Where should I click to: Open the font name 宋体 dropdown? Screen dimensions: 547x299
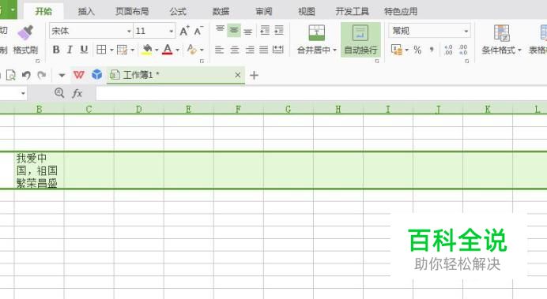tap(129, 32)
